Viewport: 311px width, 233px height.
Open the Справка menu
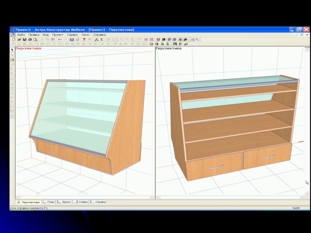point(100,35)
